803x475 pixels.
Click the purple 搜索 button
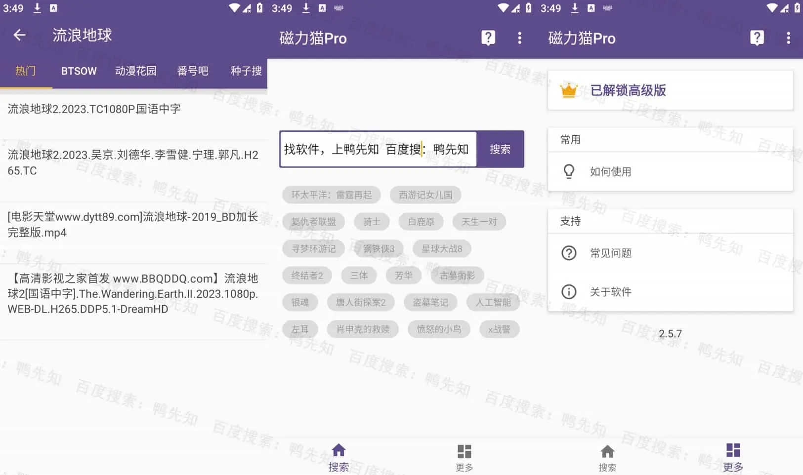(500, 149)
